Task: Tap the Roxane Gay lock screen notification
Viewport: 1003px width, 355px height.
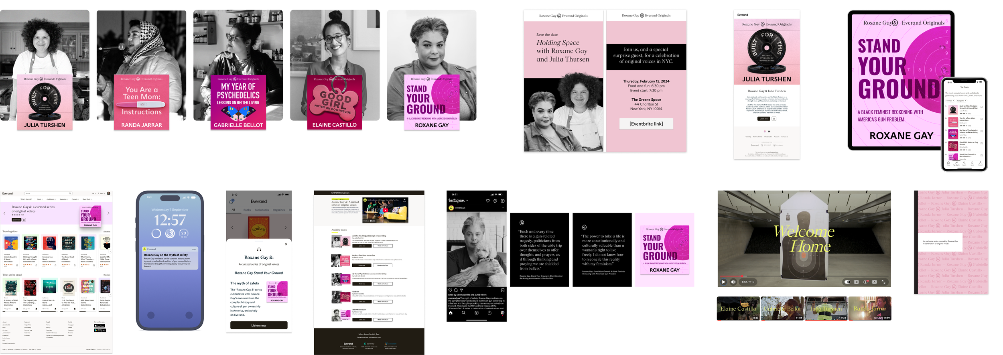Action: (x=170, y=258)
